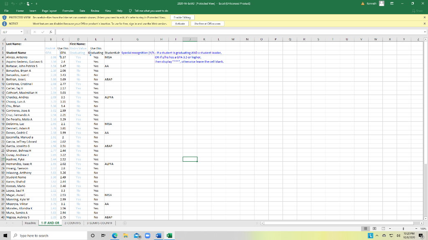
Task: Click the Save icon on the Quick Access Toolbar
Action: tap(6, 3)
